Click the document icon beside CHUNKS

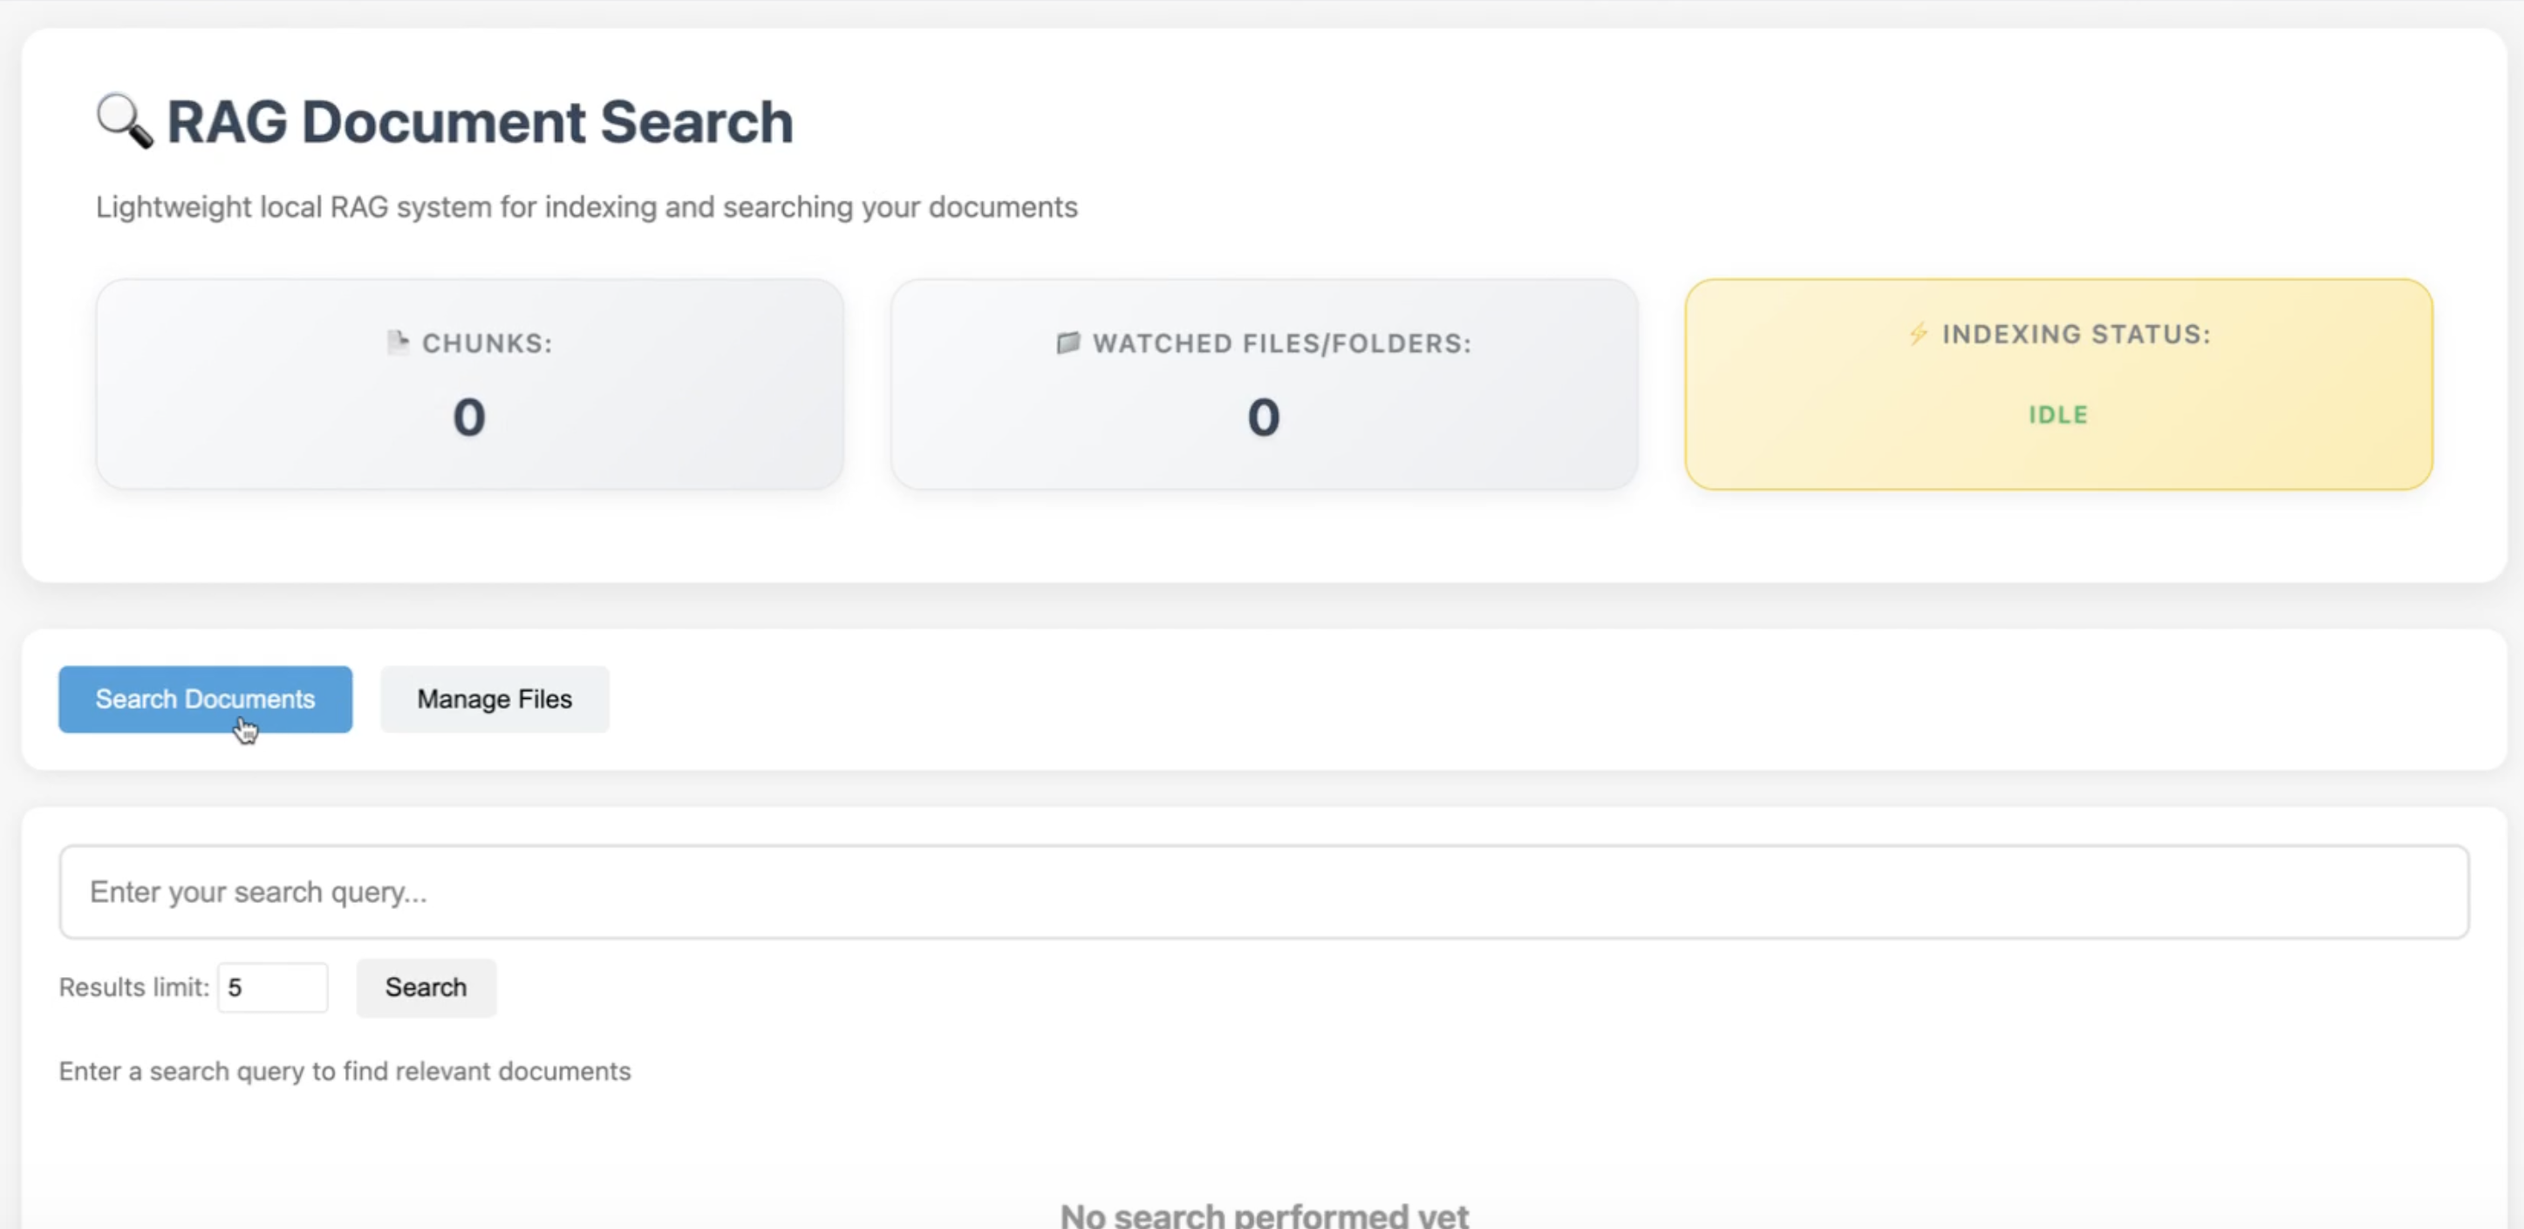click(x=398, y=343)
